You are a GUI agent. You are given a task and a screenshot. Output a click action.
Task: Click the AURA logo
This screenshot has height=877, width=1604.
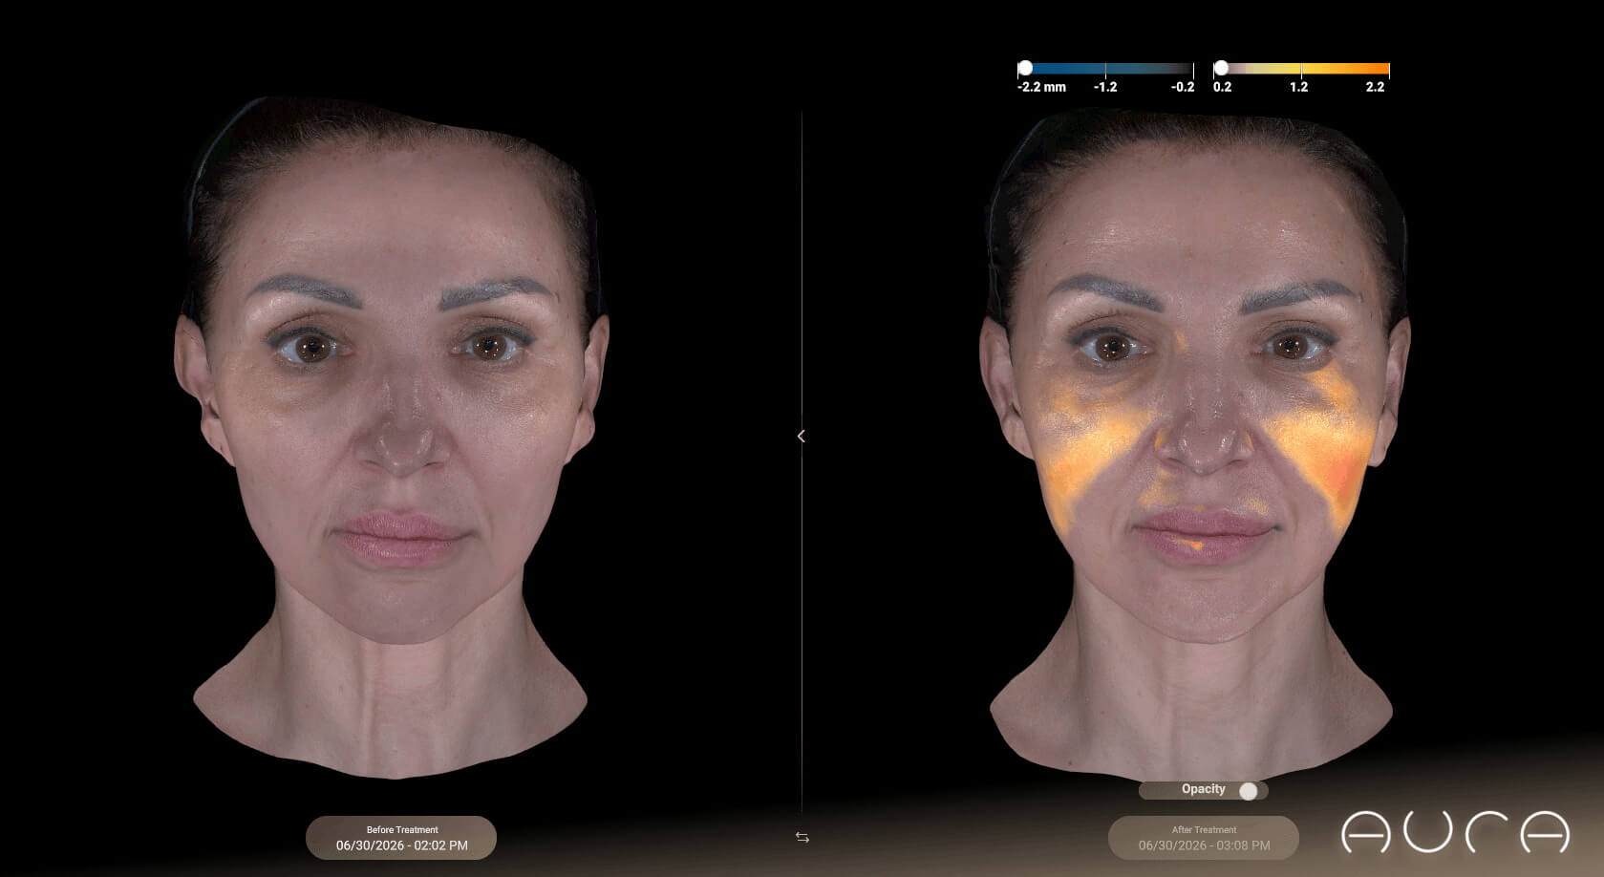click(x=1455, y=831)
